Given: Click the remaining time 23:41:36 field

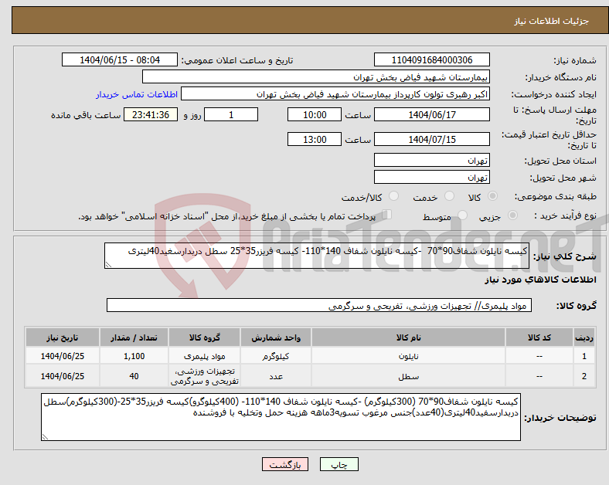Looking at the screenshot, I should tap(151, 114).
